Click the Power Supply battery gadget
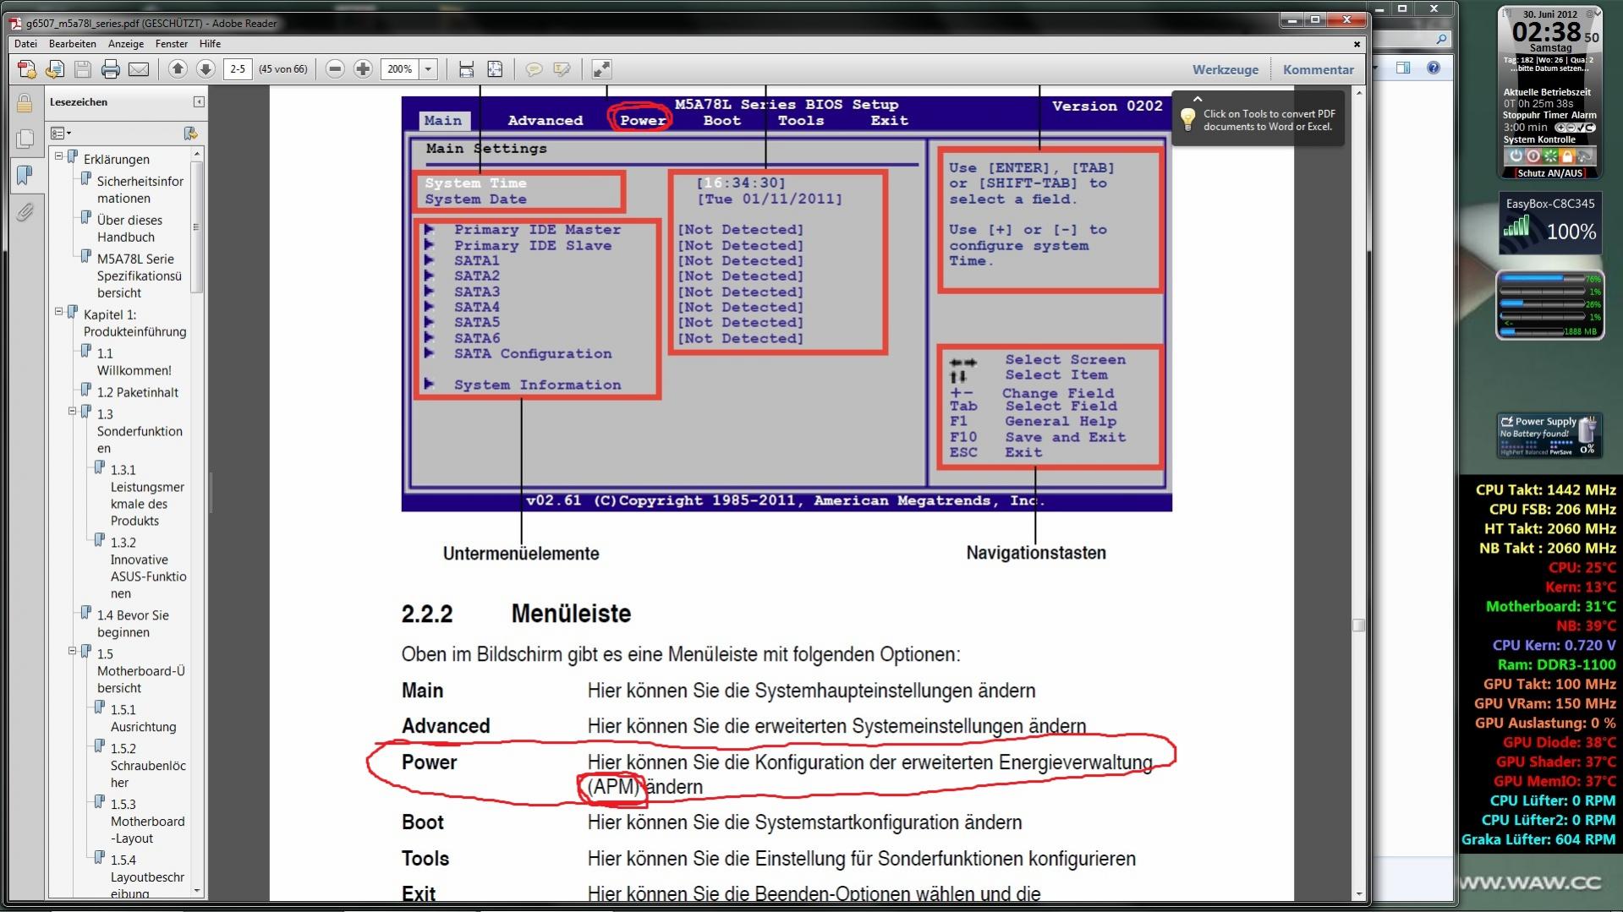The image size is (1623, 912). [1549, 435]
